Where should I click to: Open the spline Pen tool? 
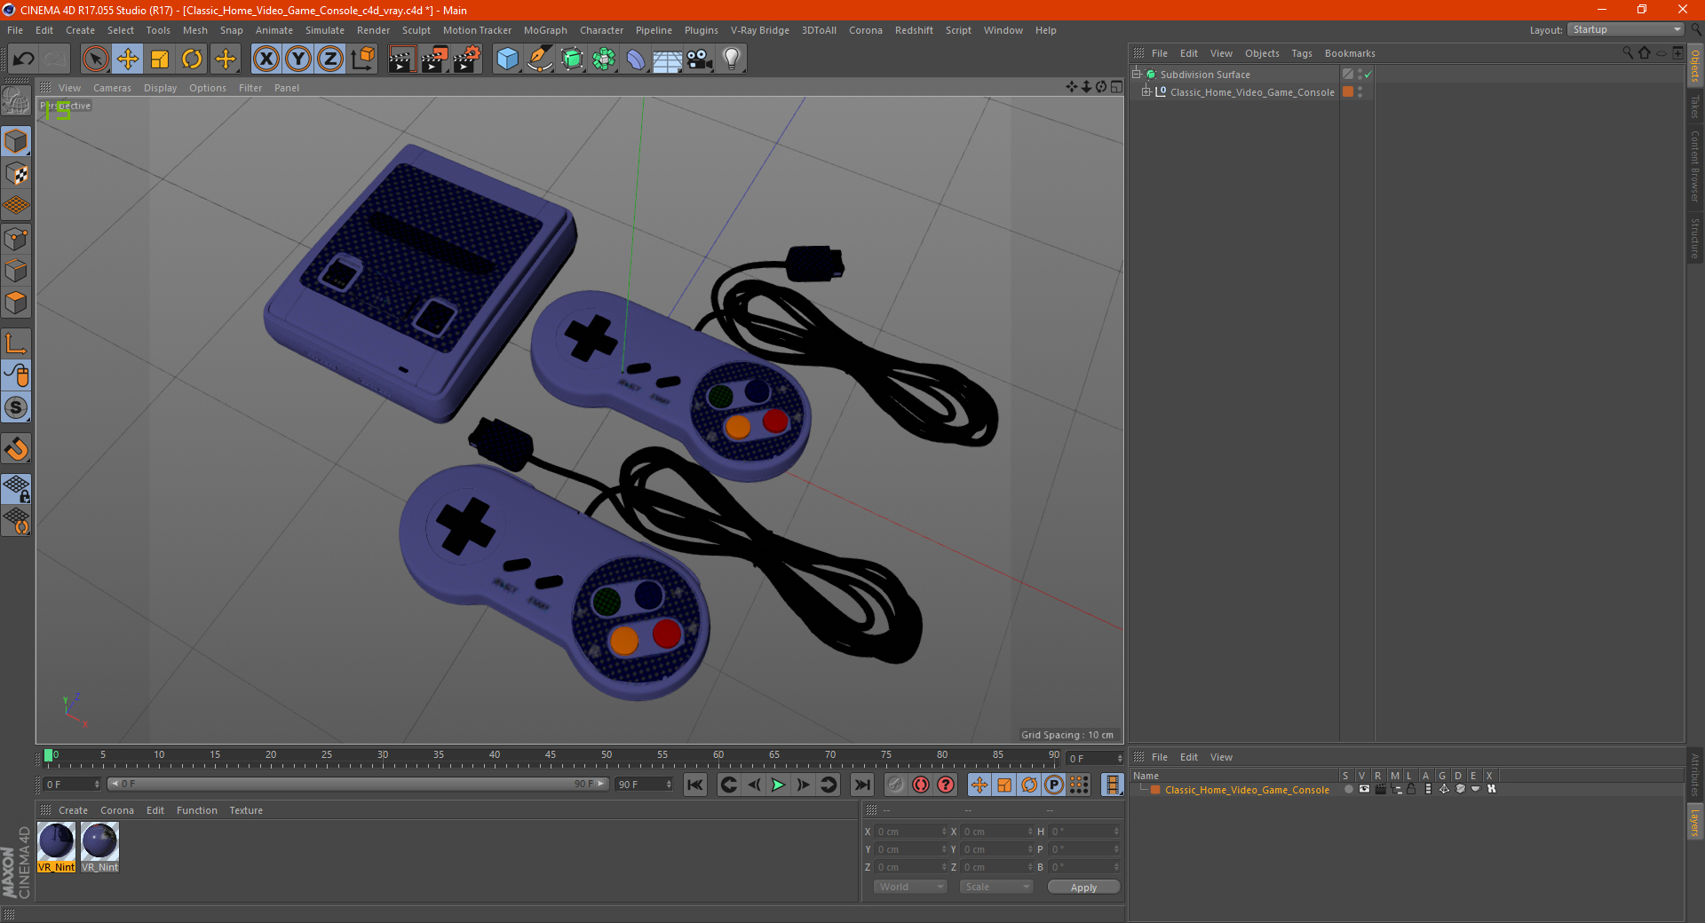pyautogui.click(x=539, y=59)
